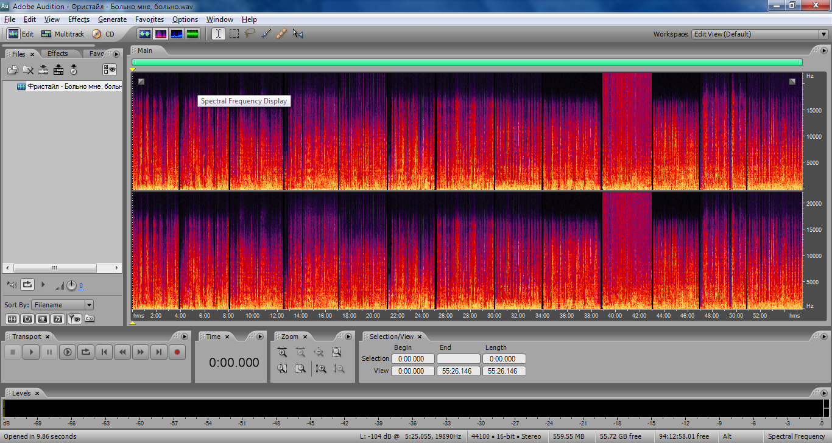
Task: Adjust the preview volume knob
Action: coord(71,285)
